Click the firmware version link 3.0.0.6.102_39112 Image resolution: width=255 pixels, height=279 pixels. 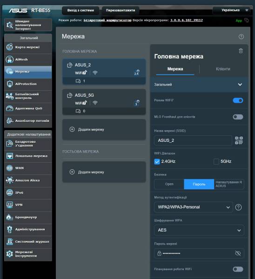point(187,20)
